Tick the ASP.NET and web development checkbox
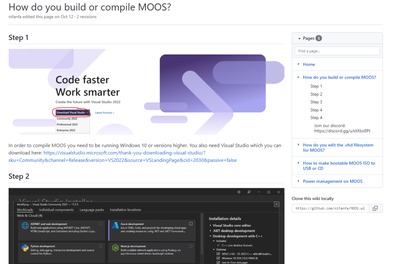The image size is (406, 264). point(100,224)
